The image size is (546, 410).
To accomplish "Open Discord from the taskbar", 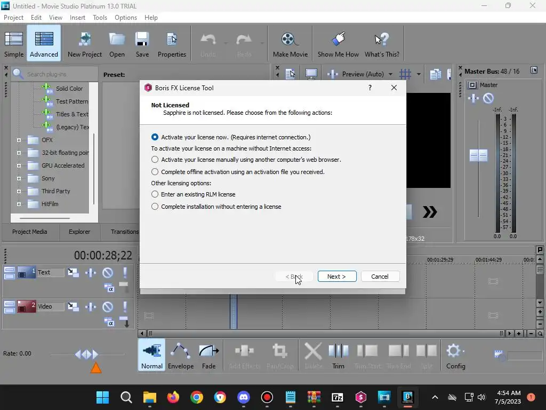I will 243,397.
